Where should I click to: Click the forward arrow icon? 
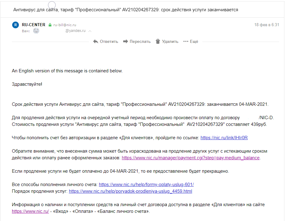point(125,42)
